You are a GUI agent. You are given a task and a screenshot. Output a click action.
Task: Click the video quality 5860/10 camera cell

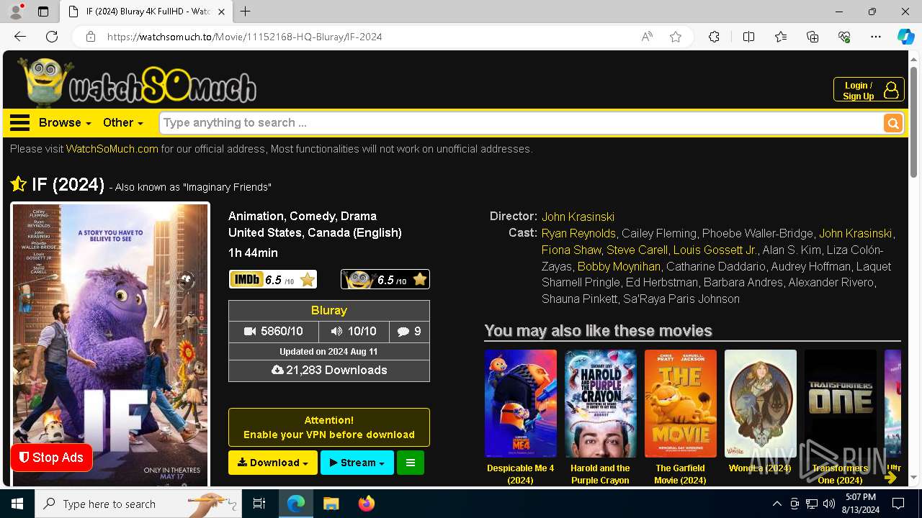[x=273, y=331]
